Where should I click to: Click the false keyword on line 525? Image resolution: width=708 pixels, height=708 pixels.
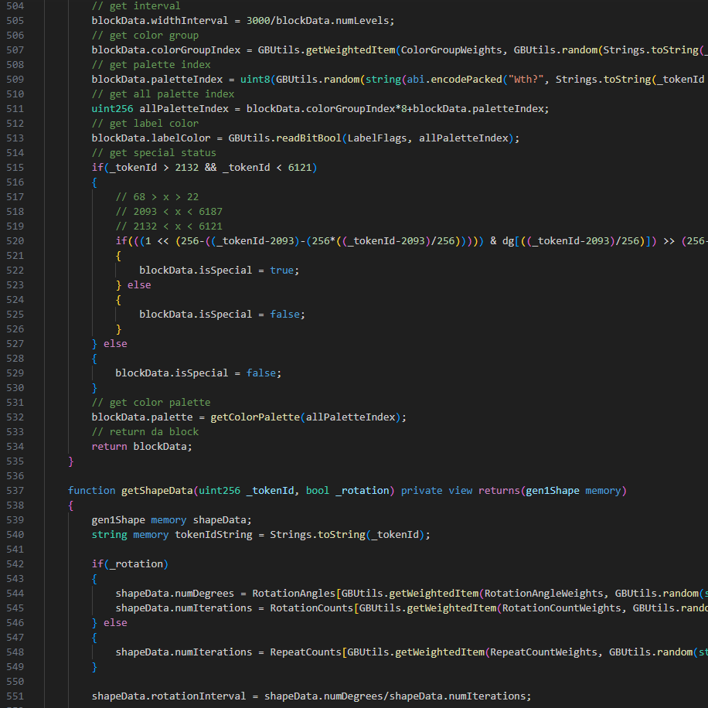click(284, 315)
